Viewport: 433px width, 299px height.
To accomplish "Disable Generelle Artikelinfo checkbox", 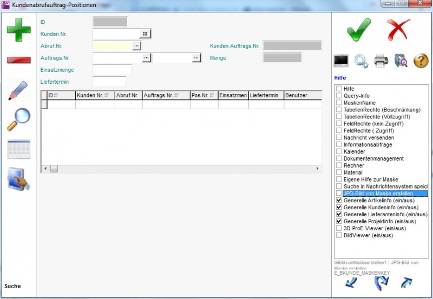I will tap(339, 201).
